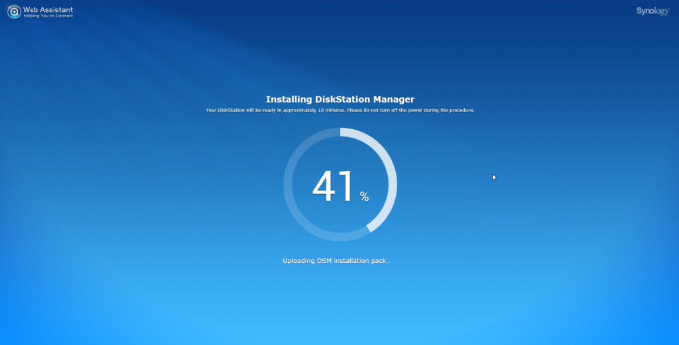Click the percent symbol beside 41
Viewport: 679px width, 345px height.
tap(364, 197)
